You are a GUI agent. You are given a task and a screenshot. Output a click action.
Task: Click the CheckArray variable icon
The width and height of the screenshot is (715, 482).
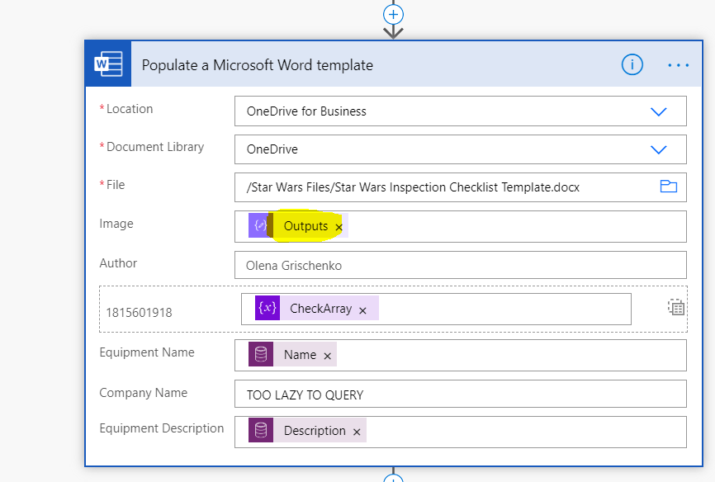pos(268,309)
